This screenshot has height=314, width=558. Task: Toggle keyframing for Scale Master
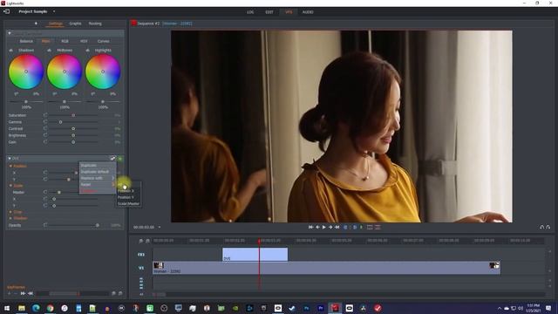point(45,192)
